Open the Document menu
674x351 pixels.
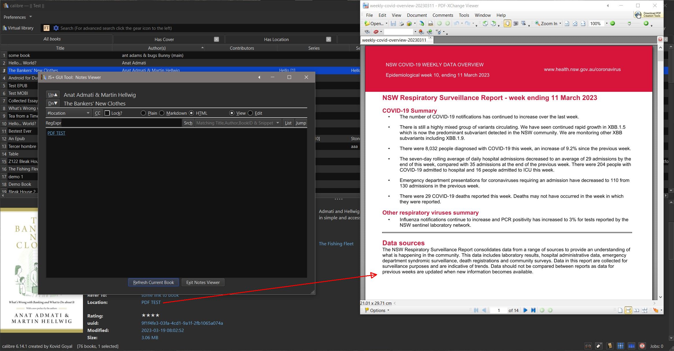coord(416,15)
